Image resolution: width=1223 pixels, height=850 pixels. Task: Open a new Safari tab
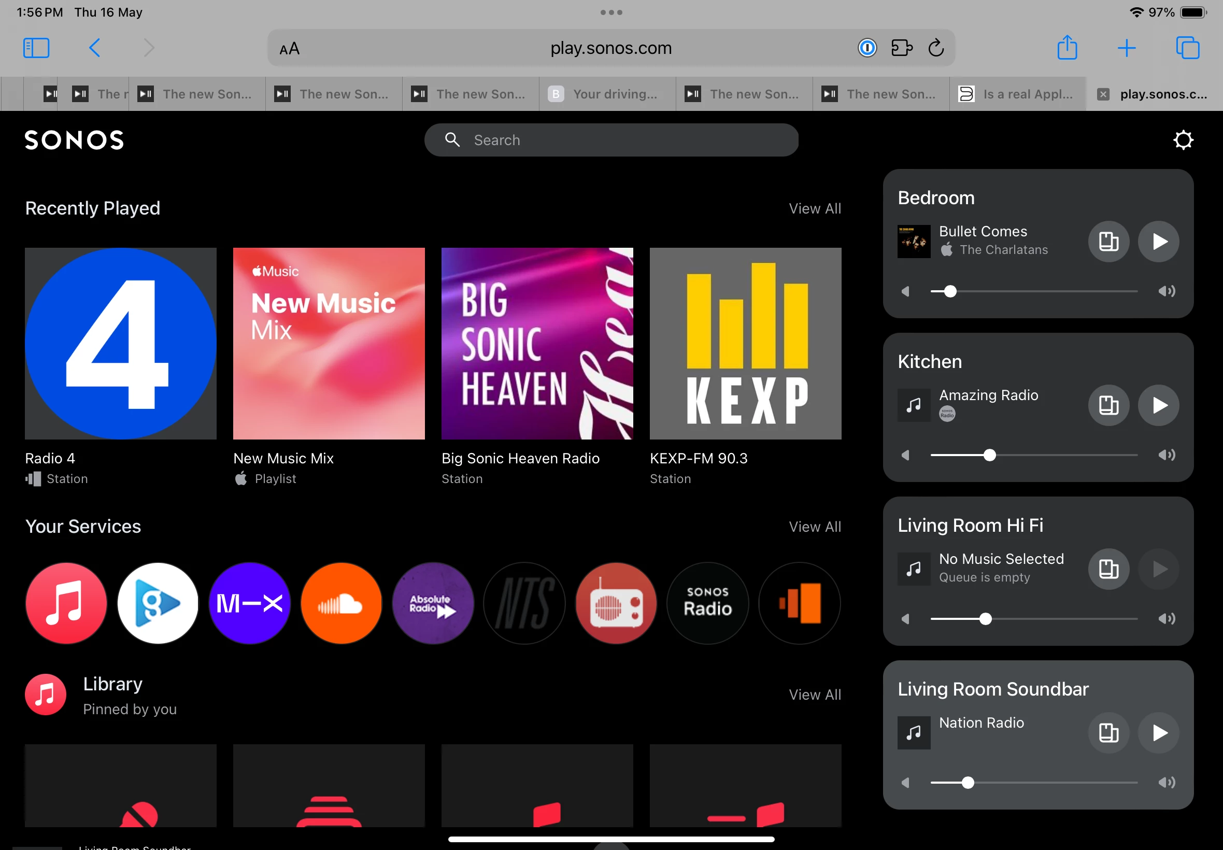[1127, 48]
